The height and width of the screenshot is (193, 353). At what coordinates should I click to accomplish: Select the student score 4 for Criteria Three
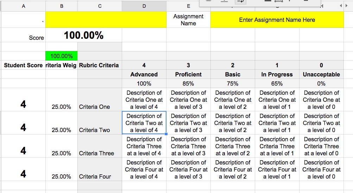coord(24,146)
